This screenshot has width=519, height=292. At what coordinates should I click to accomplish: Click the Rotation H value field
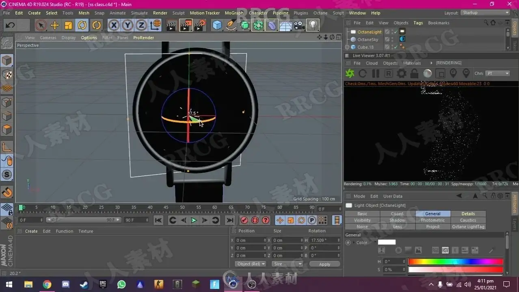click(324, 240)
